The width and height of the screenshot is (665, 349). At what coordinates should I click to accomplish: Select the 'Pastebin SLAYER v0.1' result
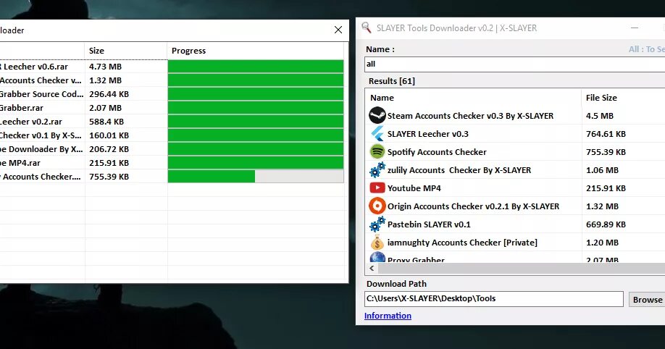429,224
